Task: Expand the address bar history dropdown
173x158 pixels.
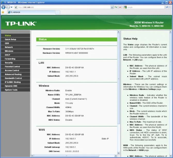Action: 112,7
